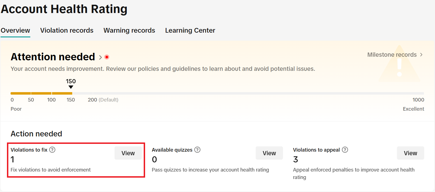Open the Violation records tab

[x=67, y=30]
